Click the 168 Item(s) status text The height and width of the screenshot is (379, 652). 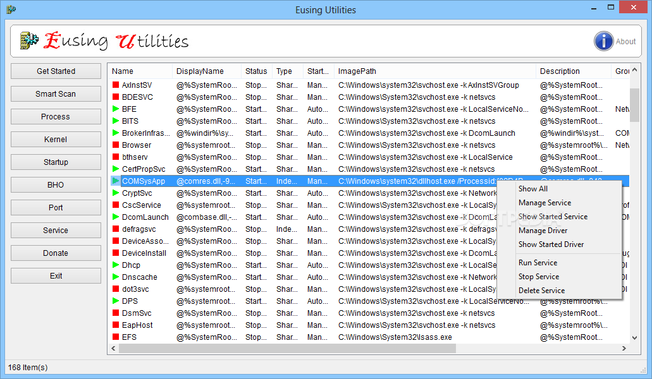(x=28, y=368)
